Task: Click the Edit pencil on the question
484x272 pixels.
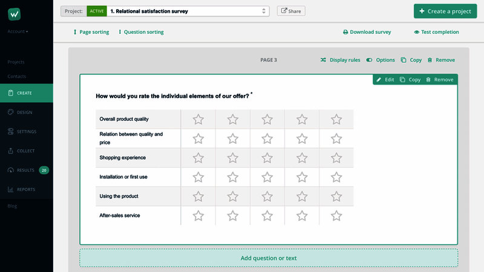Action: coord(379,80)
